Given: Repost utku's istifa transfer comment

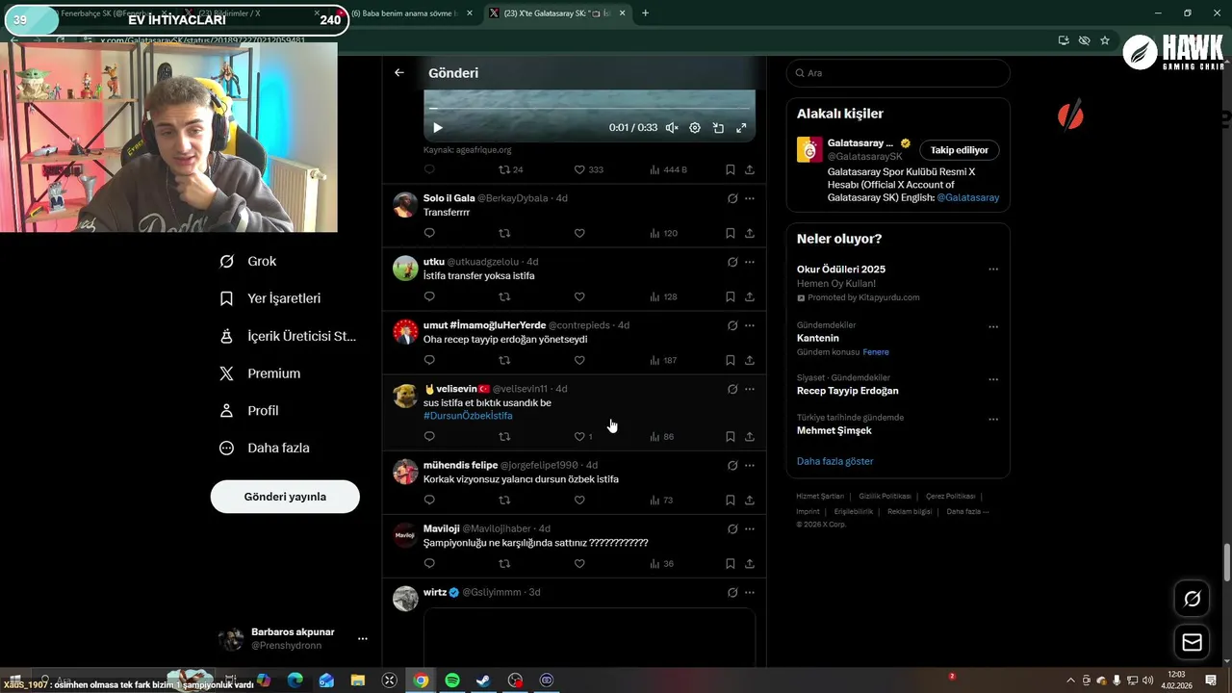Looking at the screenshot, I should tap(504, 296).
